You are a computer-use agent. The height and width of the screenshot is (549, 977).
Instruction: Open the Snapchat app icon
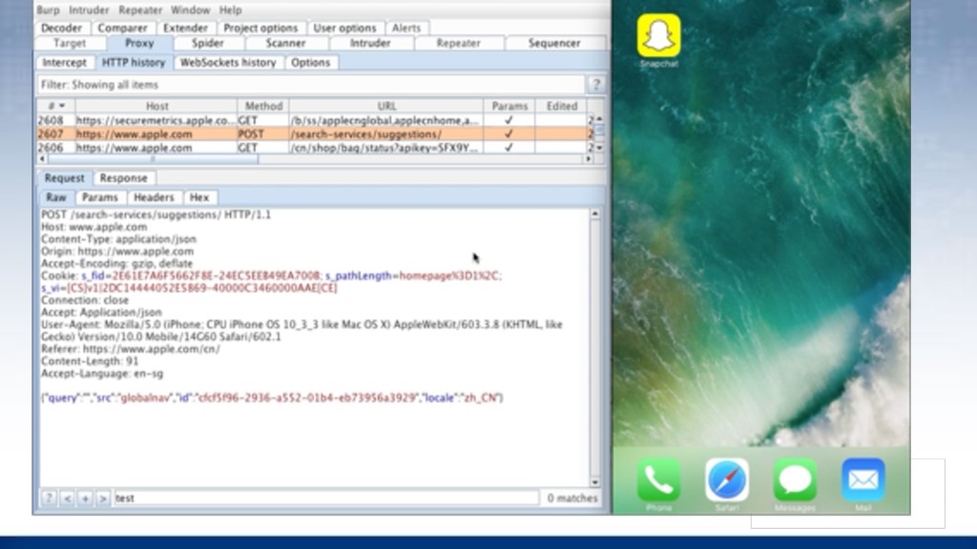[658, 35]
